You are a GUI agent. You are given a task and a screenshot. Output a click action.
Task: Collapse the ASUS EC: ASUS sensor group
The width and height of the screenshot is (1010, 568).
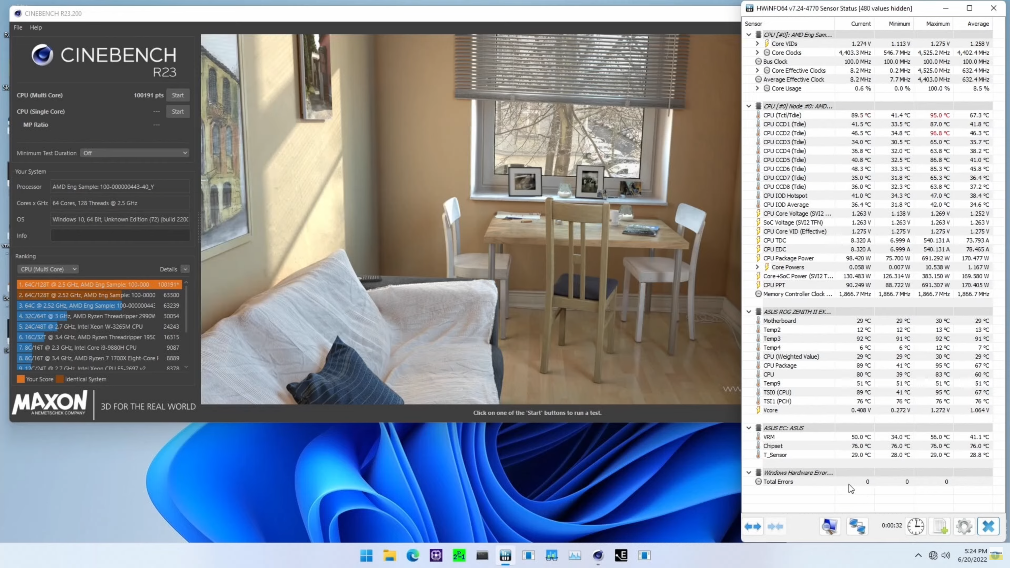tap(749, 428)
